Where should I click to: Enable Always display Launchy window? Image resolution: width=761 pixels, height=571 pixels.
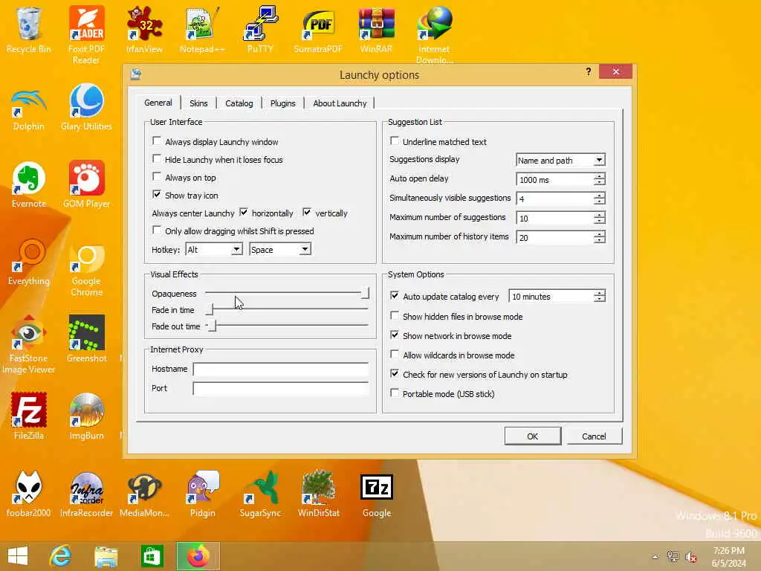pos(156,141)
